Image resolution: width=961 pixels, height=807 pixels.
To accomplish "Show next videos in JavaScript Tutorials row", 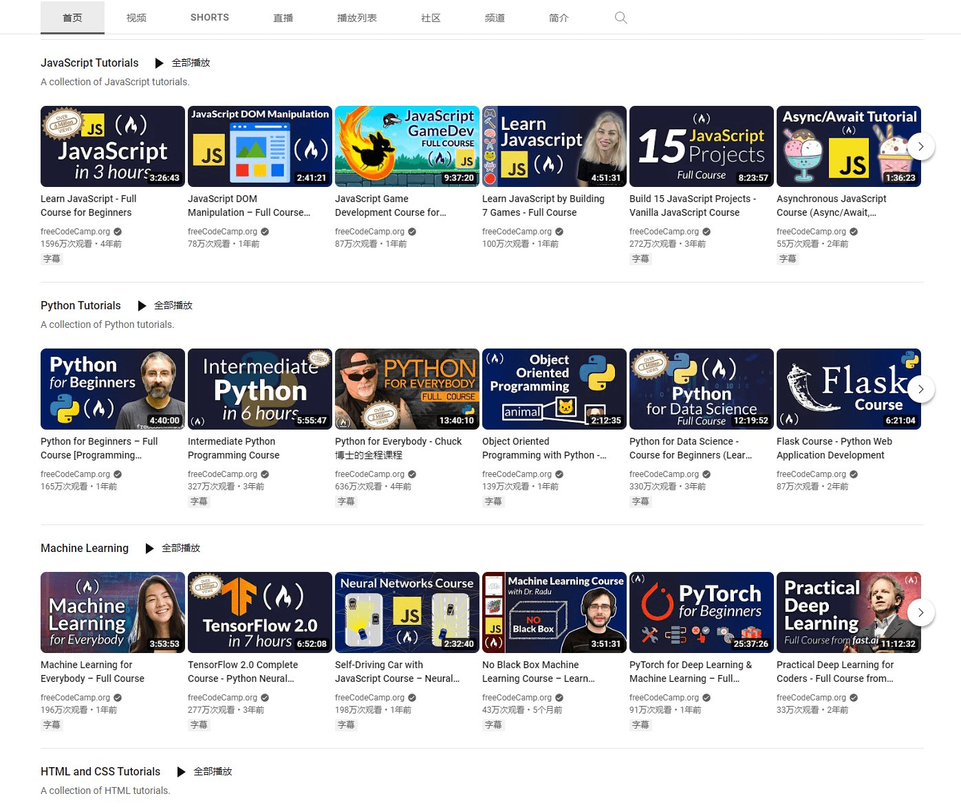I will [920, 146].
